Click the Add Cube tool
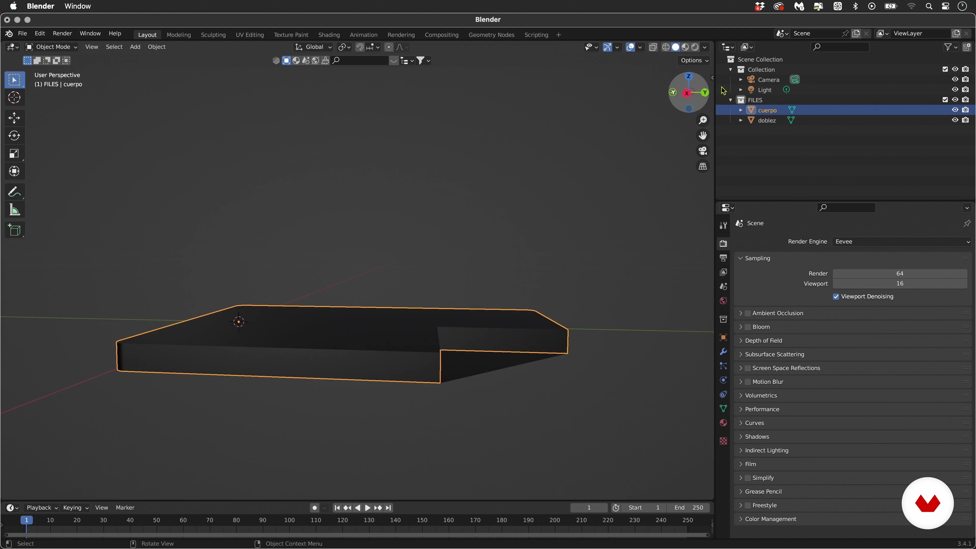Screen dimensions: 976x549 point(14,230)
